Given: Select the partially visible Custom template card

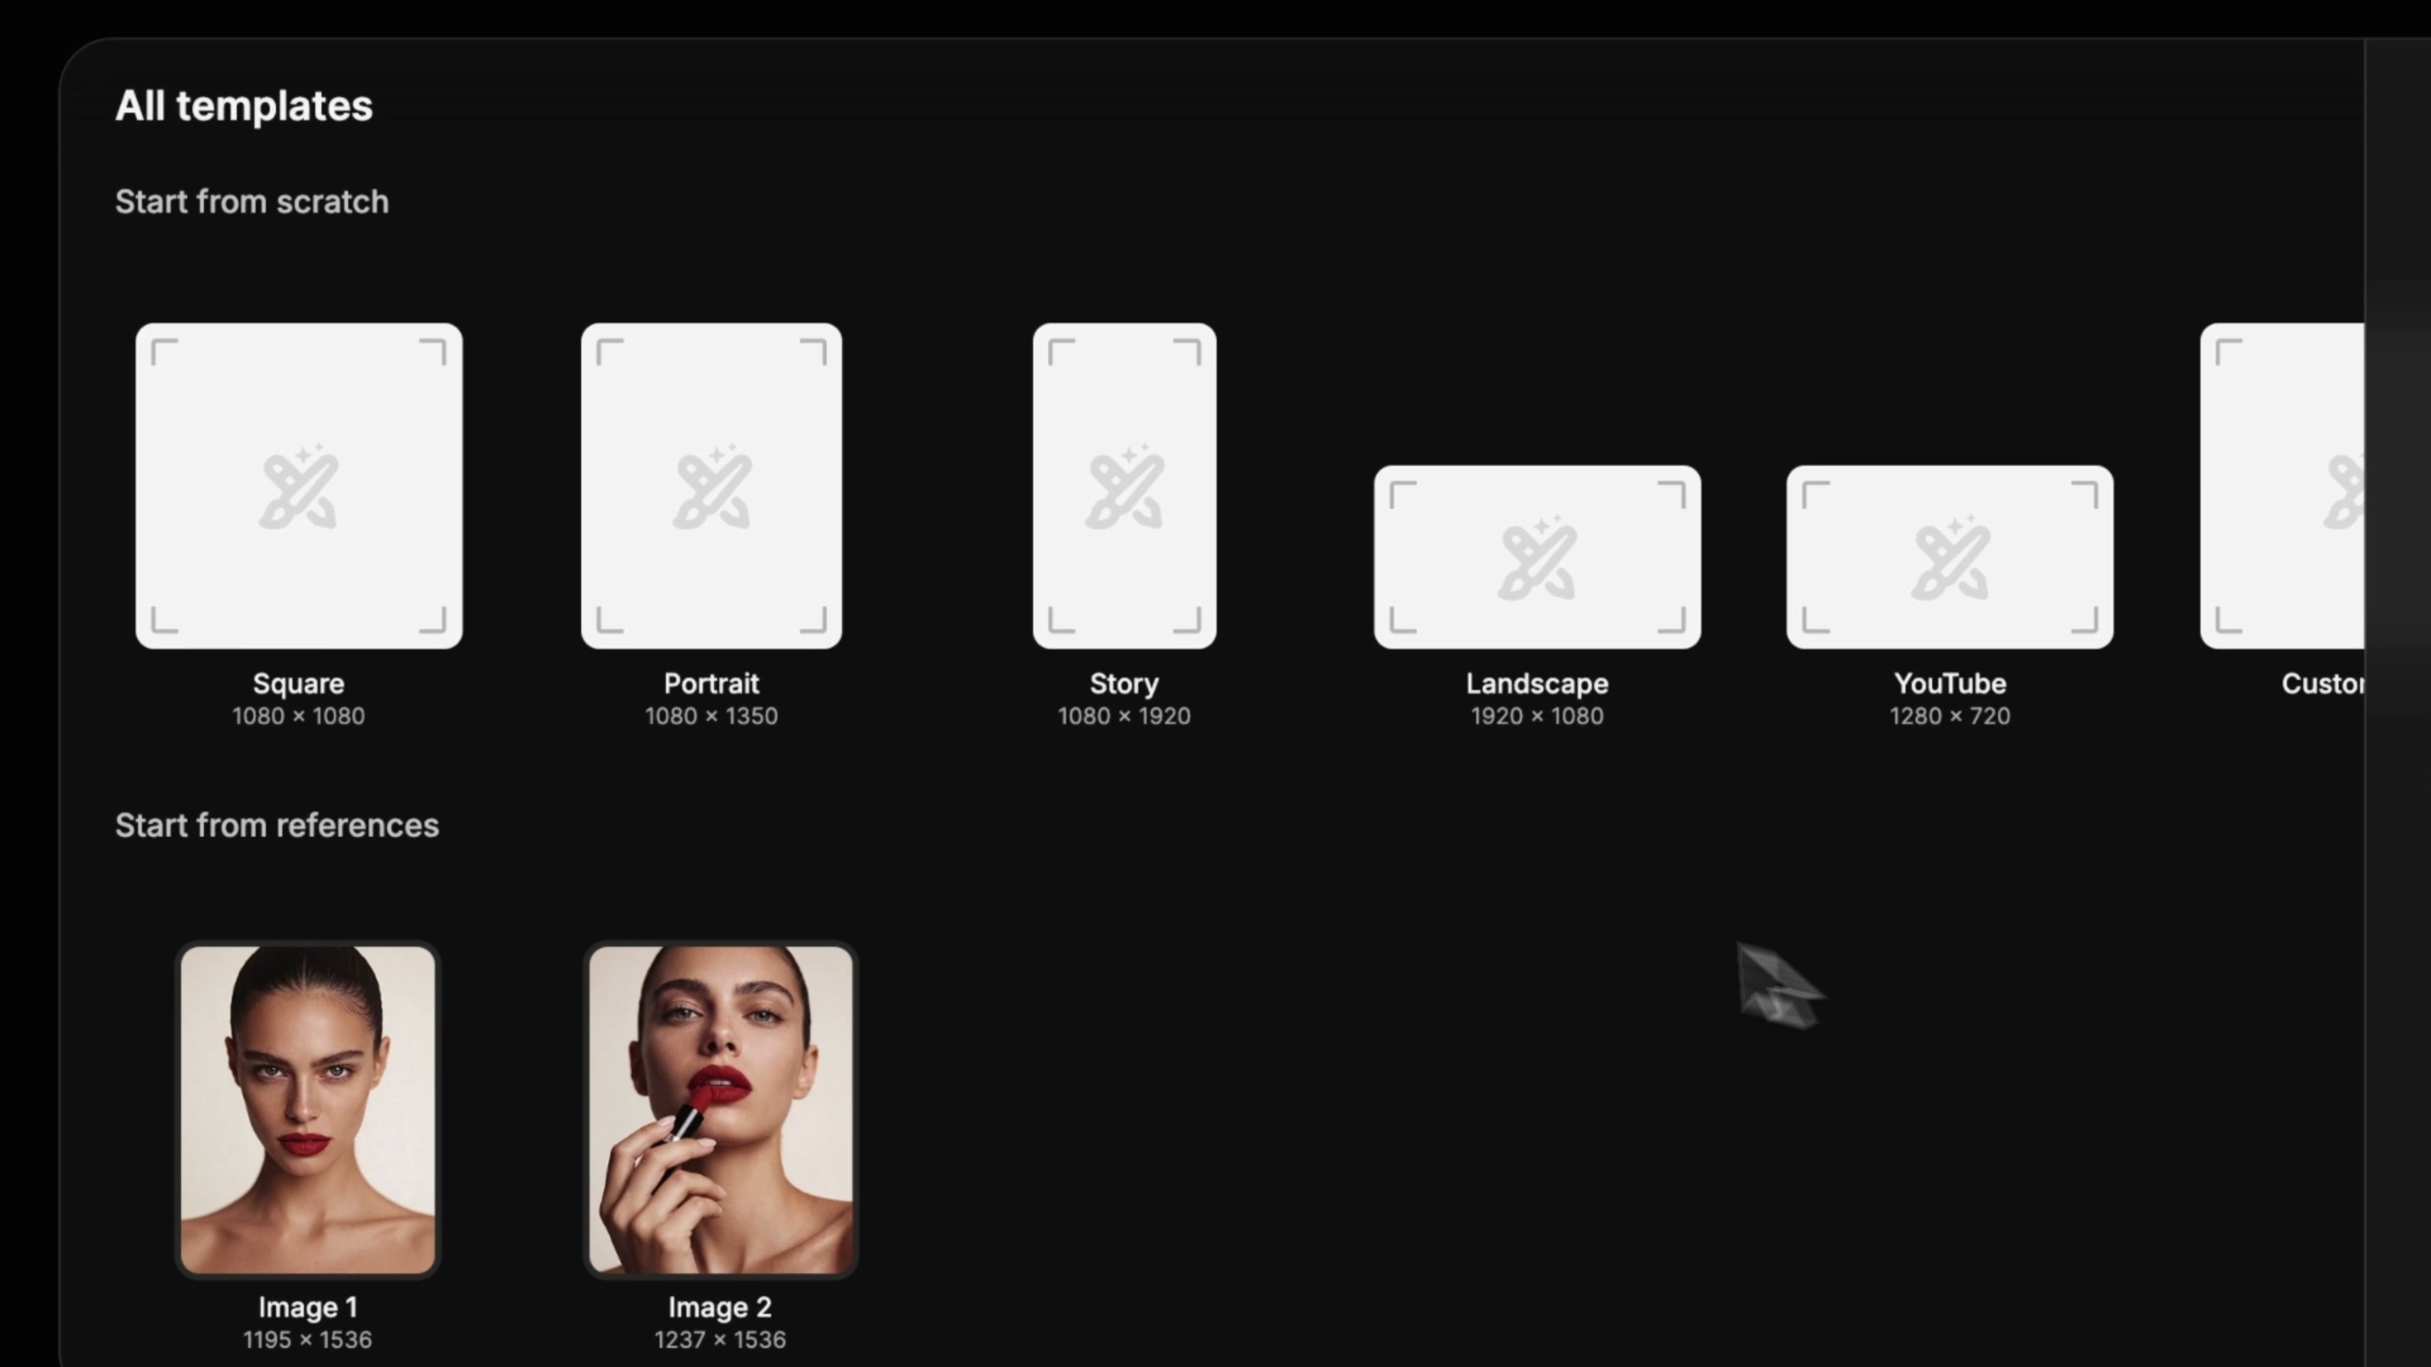Looking at the screenshot, I should point(2282,486).
